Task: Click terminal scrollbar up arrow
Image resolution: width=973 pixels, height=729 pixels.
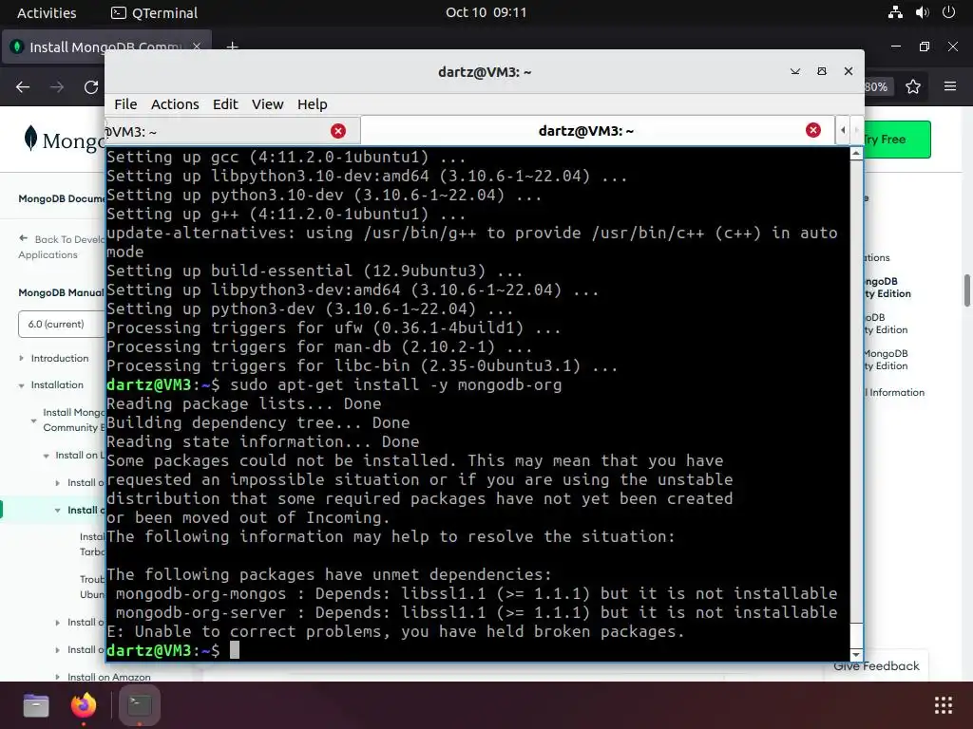Action: pos(856,153)
